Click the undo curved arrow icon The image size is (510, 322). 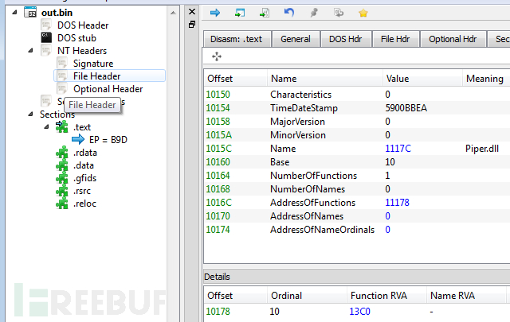tap(289, 13)
